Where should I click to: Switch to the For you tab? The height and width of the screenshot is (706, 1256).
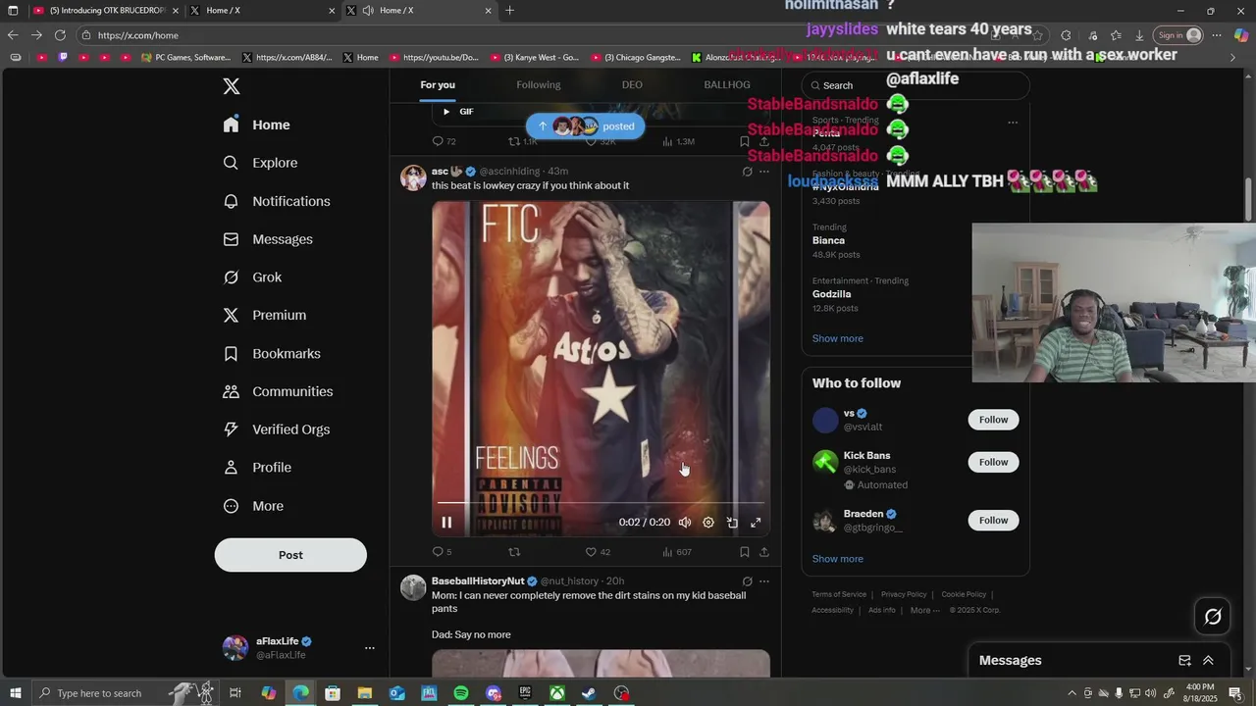438,85
